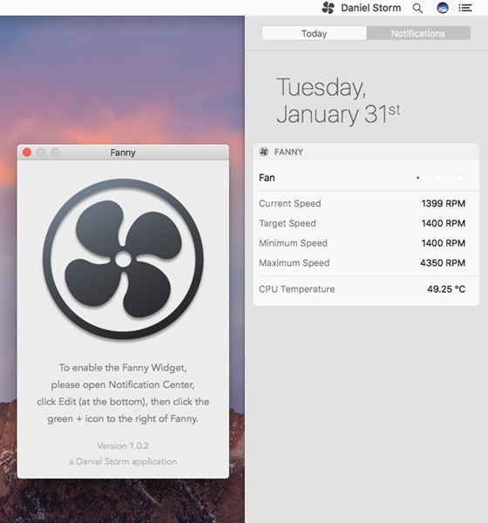Click the Minimum Speed label
Viewport: 488px width, 523px height.
[x=293, y=243]
